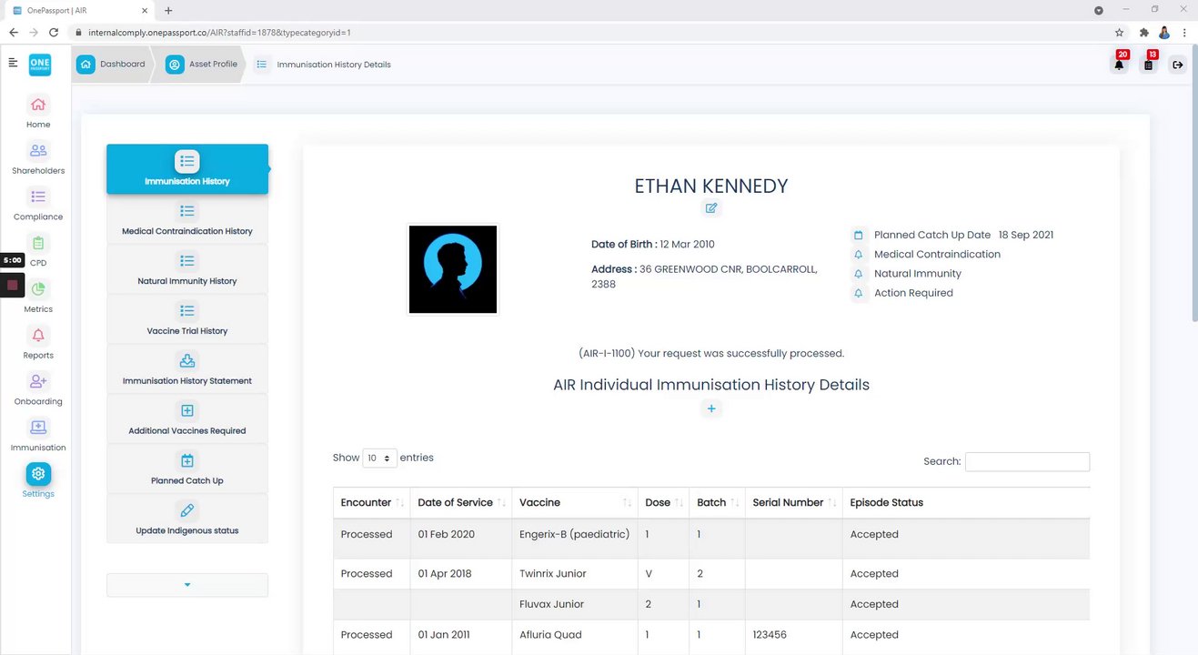Go to Asset Profile breadcrumb
Screen dimensions: 1198x655
click(x=202, y=65)
